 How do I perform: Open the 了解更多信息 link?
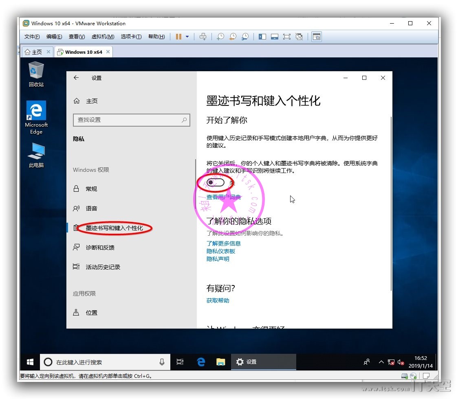[223, 243]
